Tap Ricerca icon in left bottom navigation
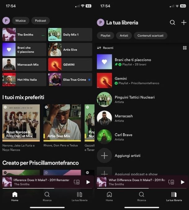189x210 pixels. pos(47,195)
